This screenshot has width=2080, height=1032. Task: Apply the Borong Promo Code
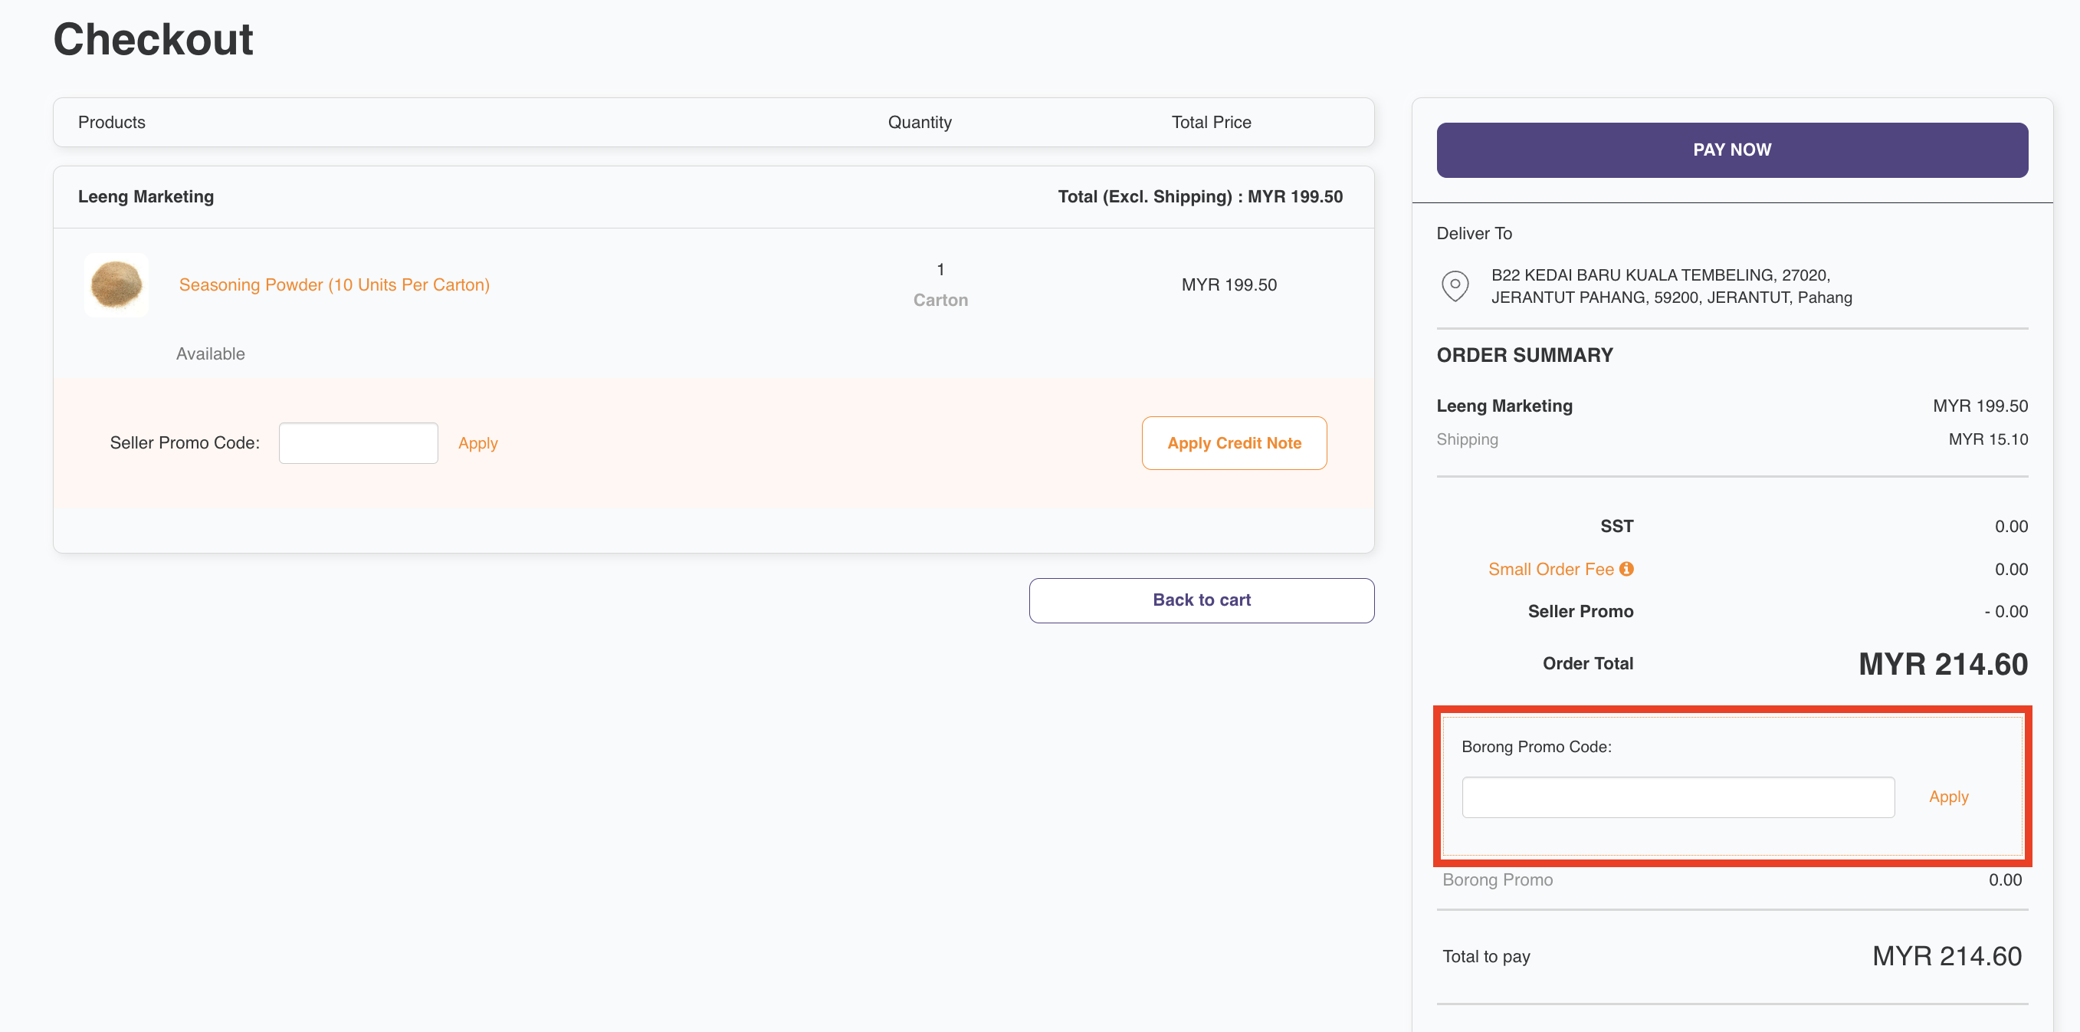click(1947, 796)
